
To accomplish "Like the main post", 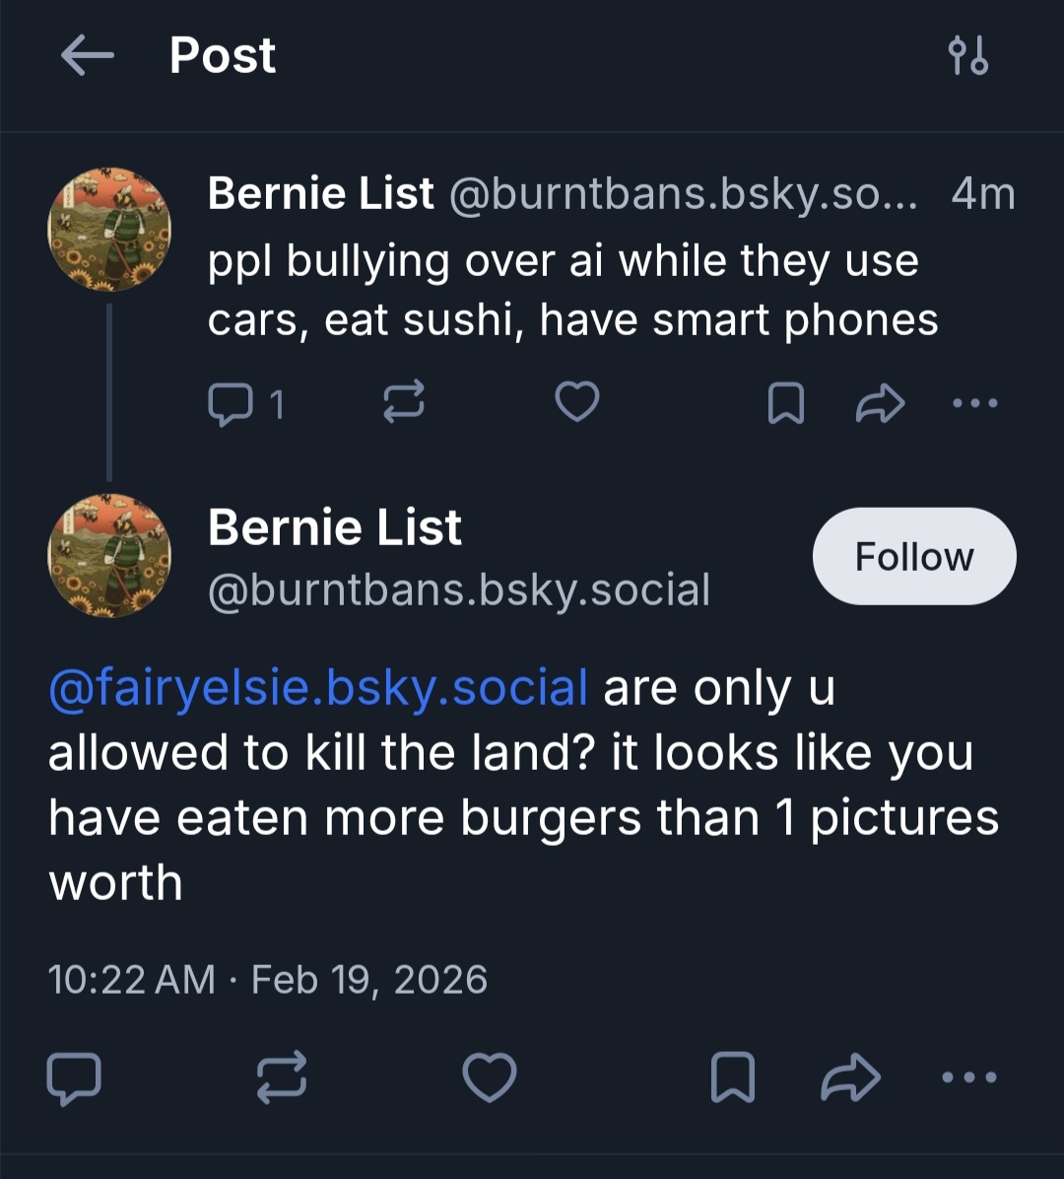I will 490,1076.
